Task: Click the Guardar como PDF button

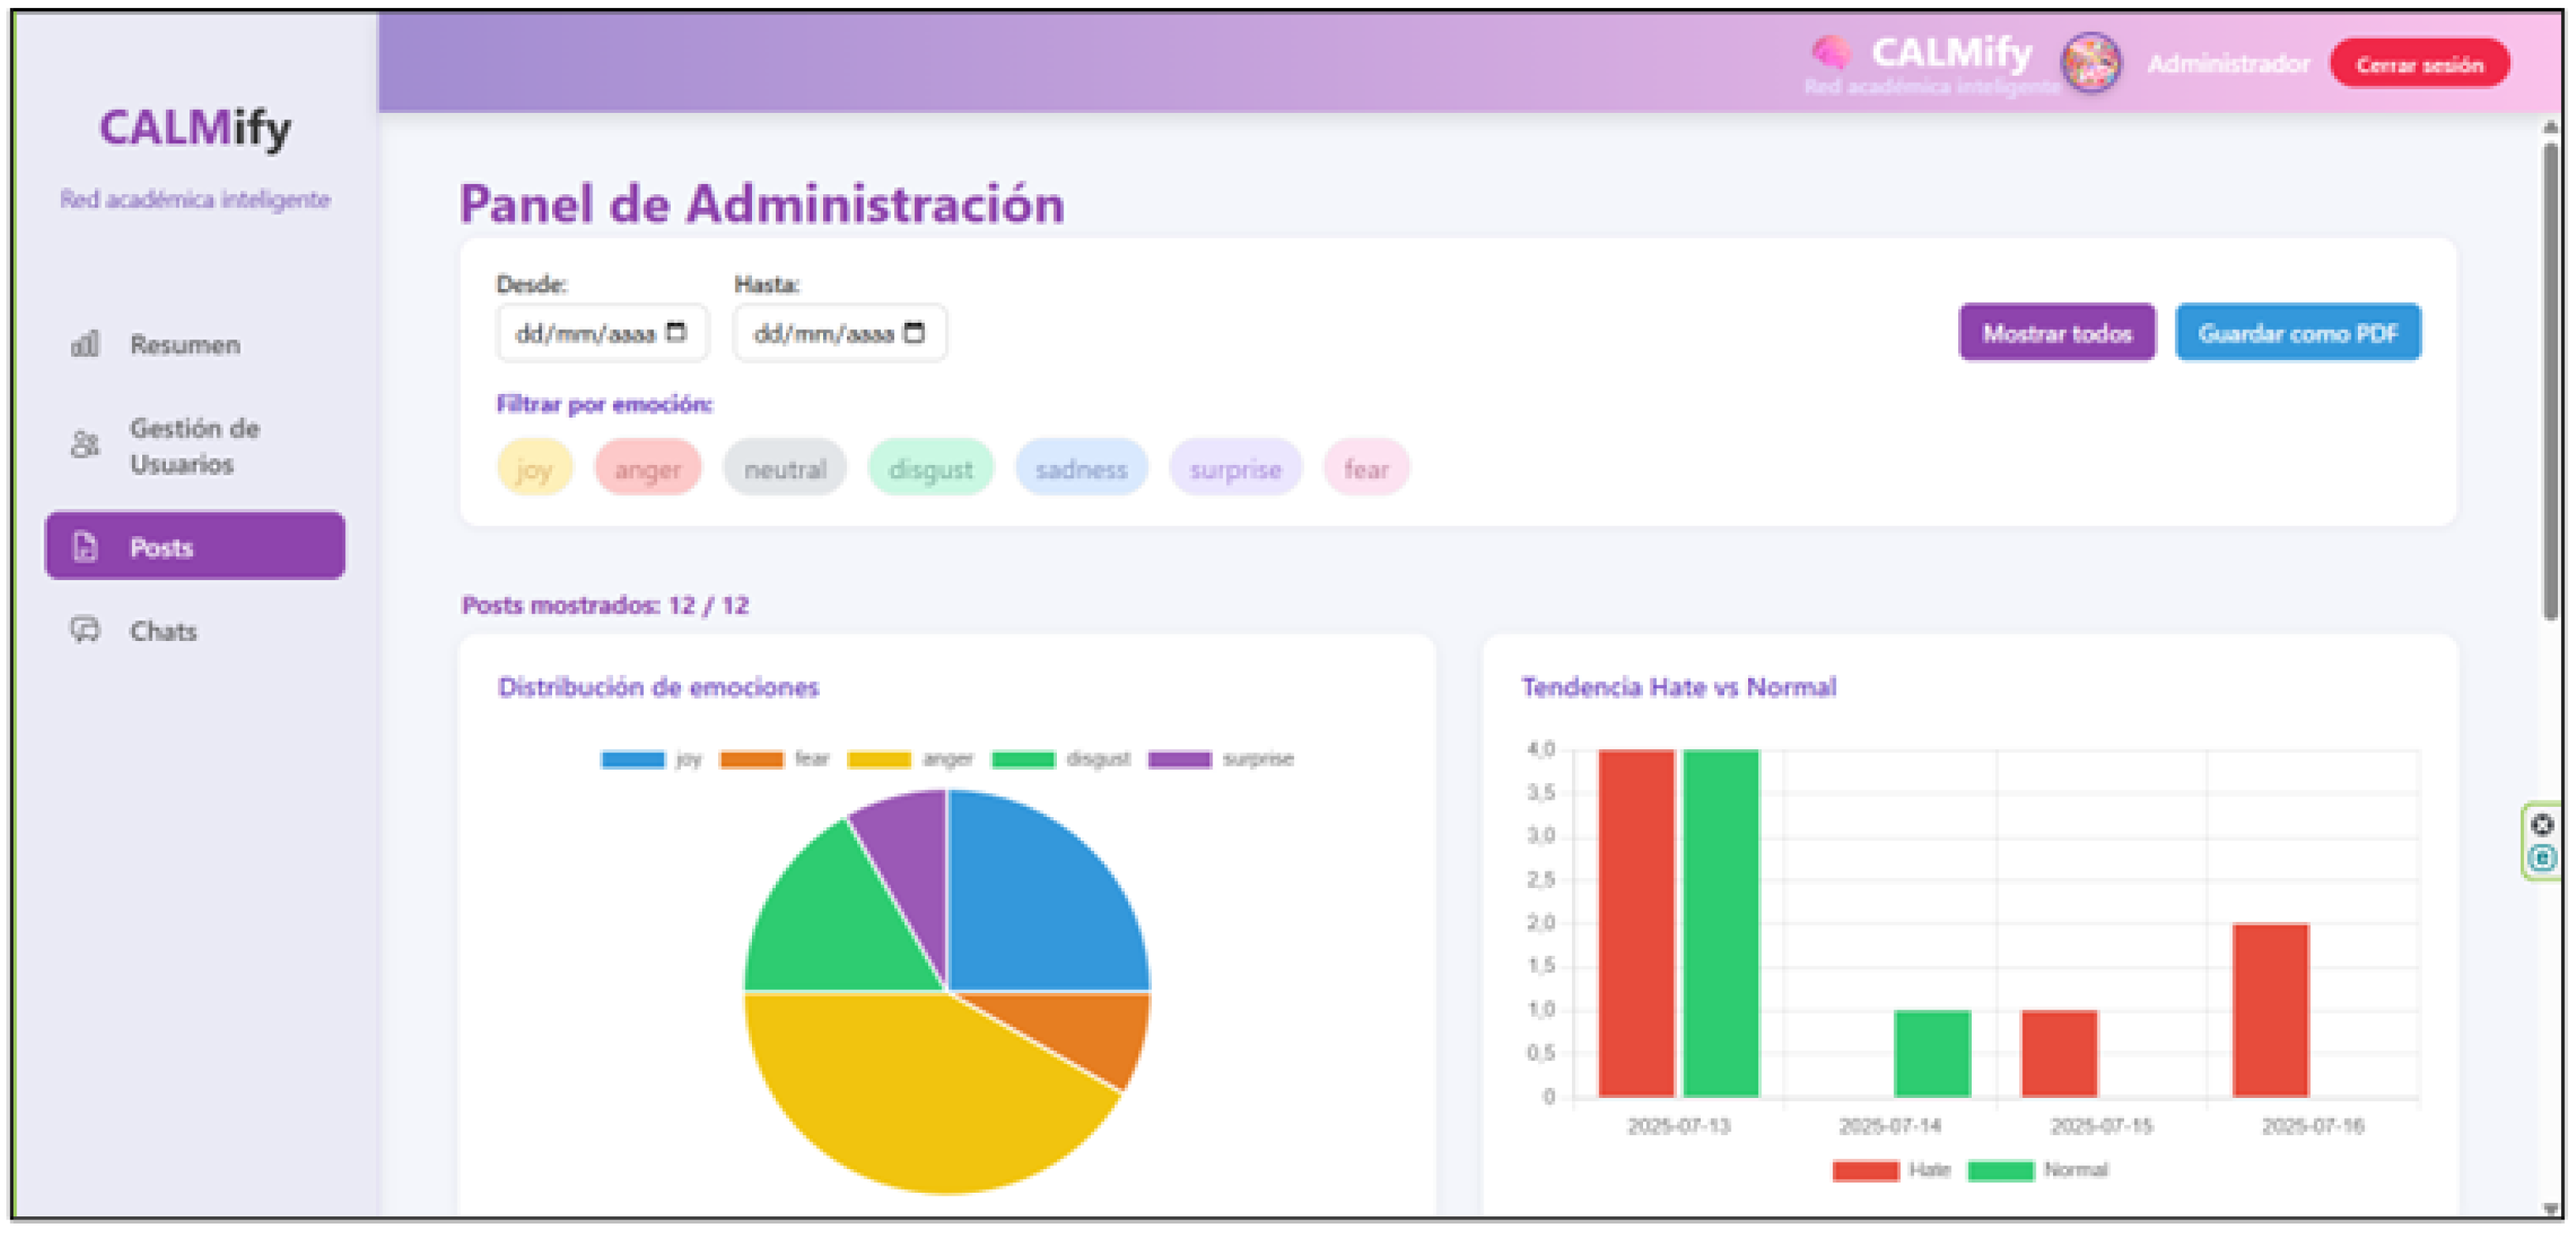Action: pos(2298,333)
